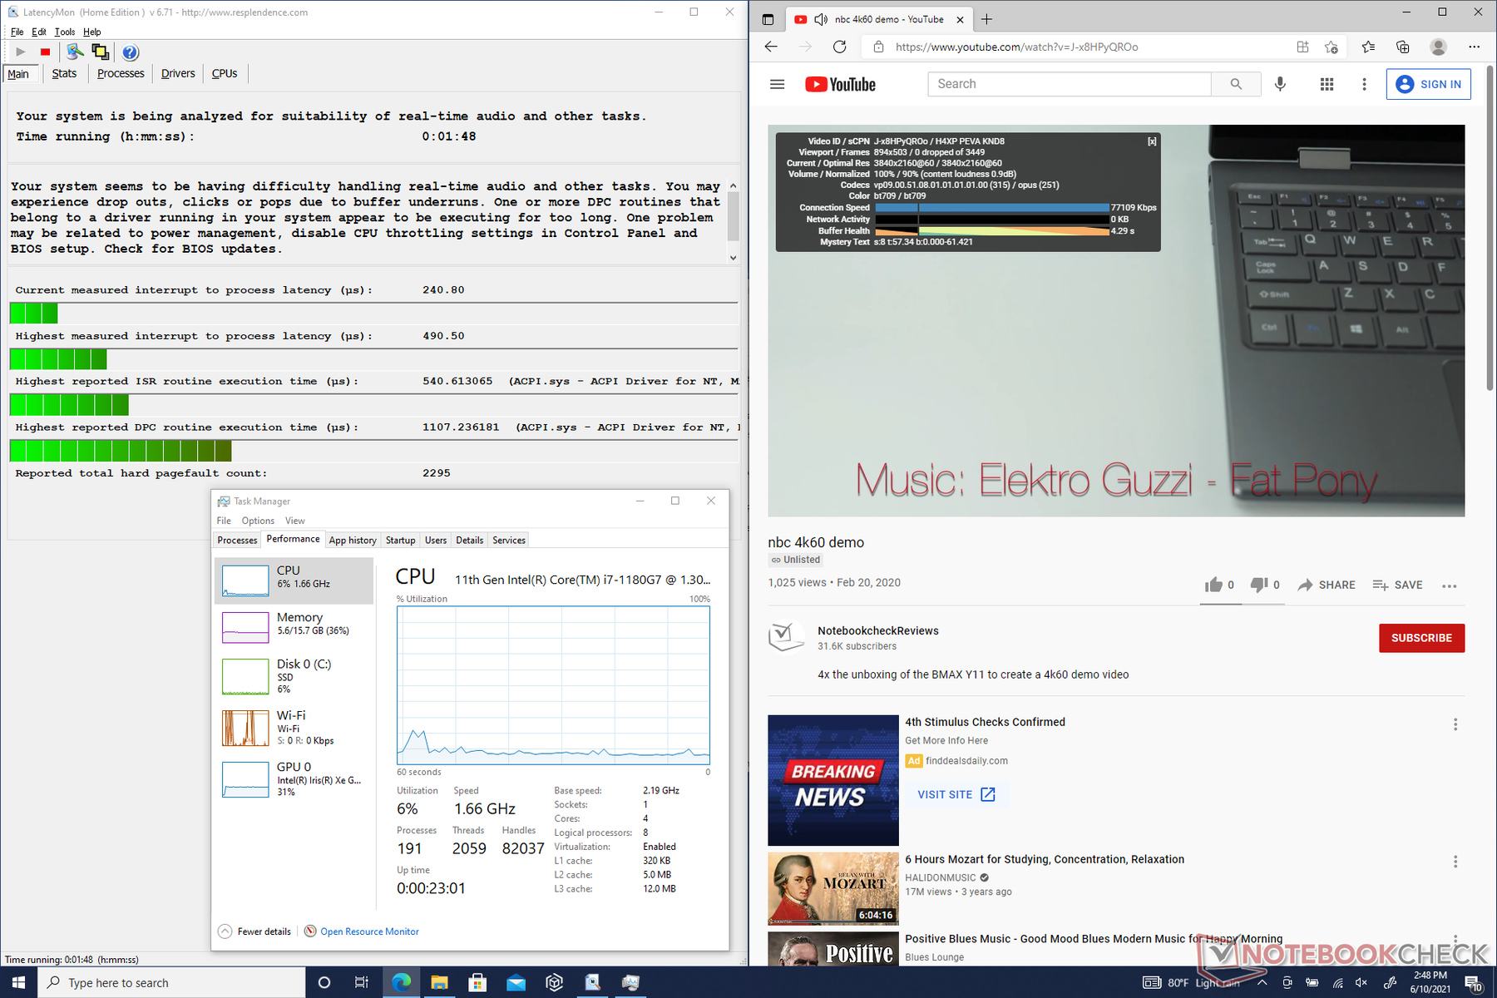
Task: Open the Mail app from the taskbar
Action: click(516, 982)
